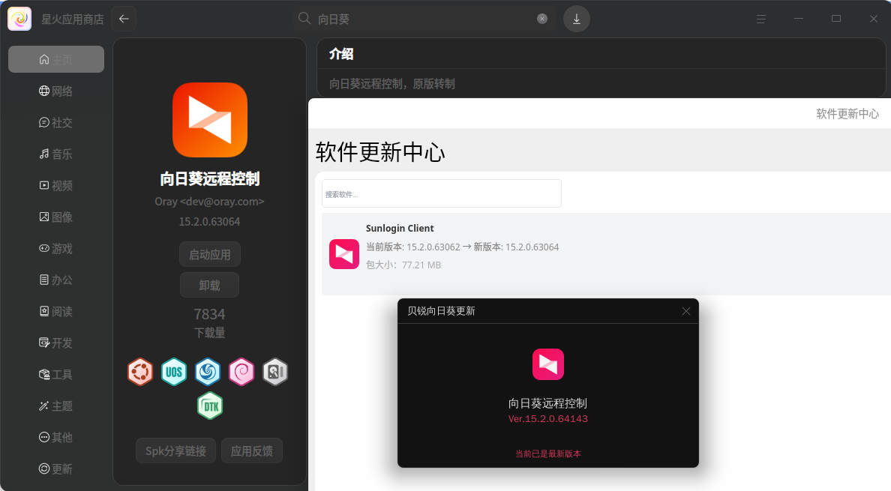Switch to the 主题 category

56,406
